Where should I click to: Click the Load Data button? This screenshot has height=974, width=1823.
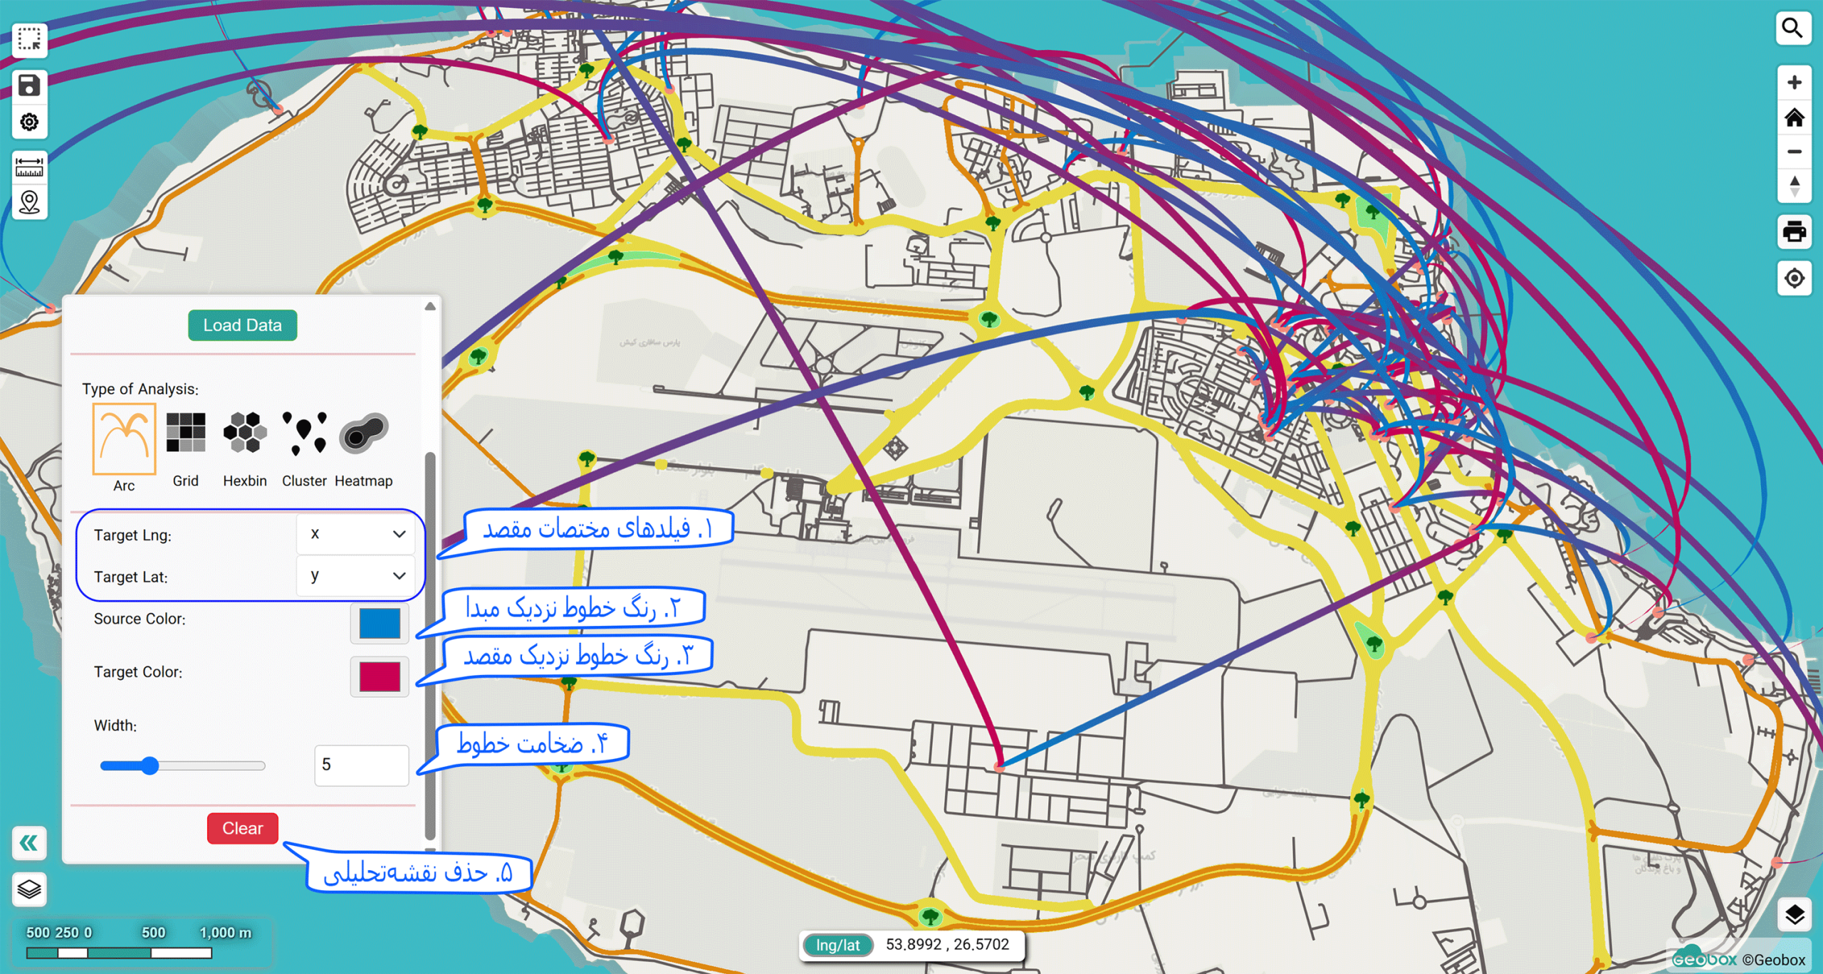[x=242, y=325]
